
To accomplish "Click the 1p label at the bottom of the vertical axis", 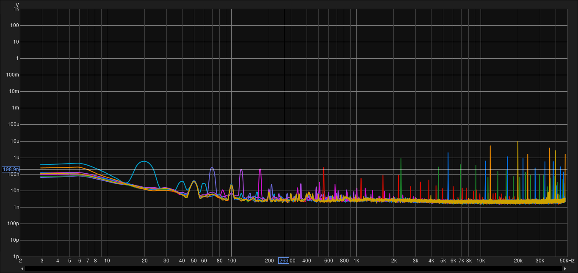I will 17,257.
